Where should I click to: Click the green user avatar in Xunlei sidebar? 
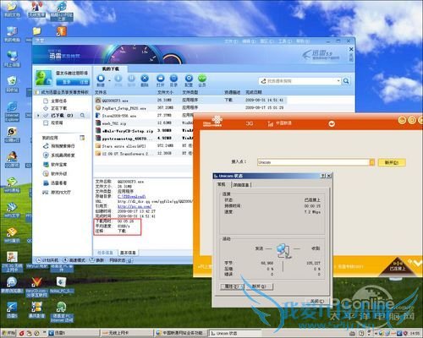click(x=43, y=78)
